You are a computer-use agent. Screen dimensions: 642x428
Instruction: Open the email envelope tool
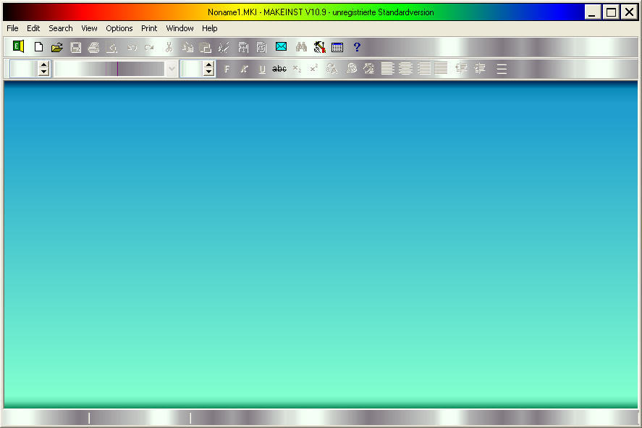pyautogui.click(x=281, y=47)
